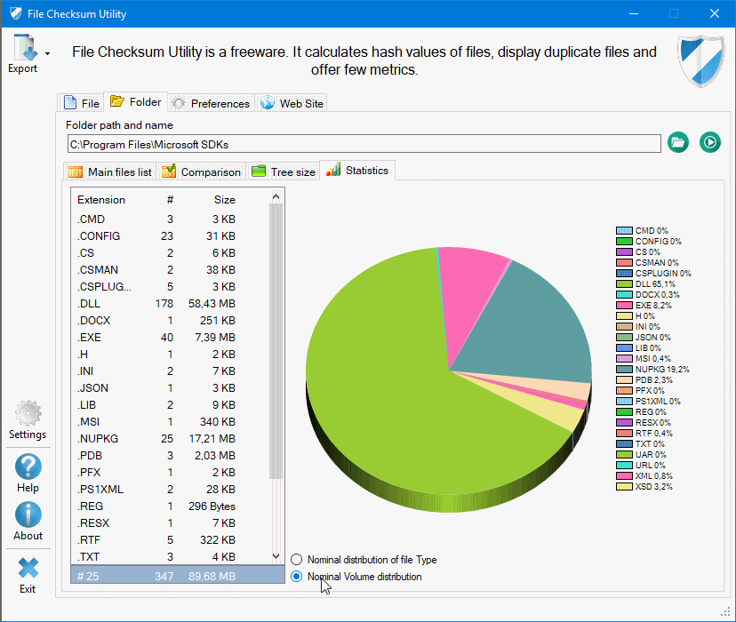Click the CMD legend color swatch
The width and height of the screenshot is (736, 622).
pyautogui.click(x=624, y=231)
